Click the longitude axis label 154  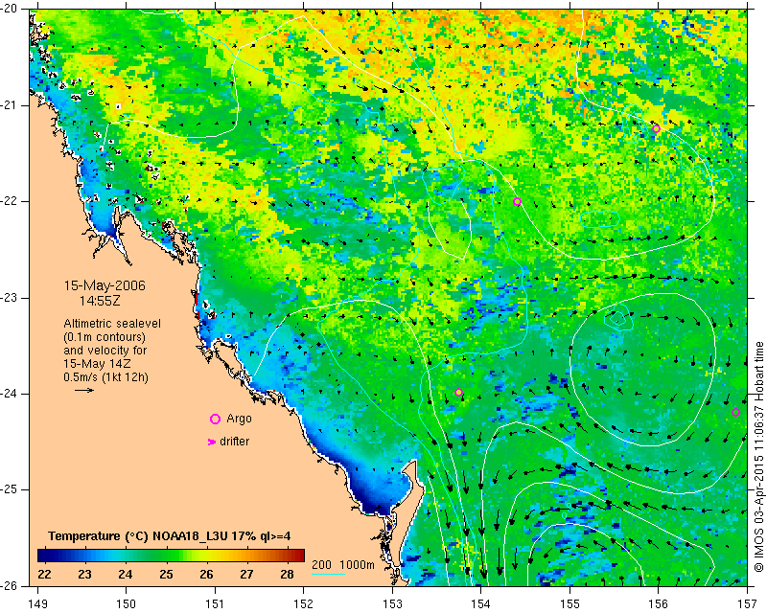(481, 604)
